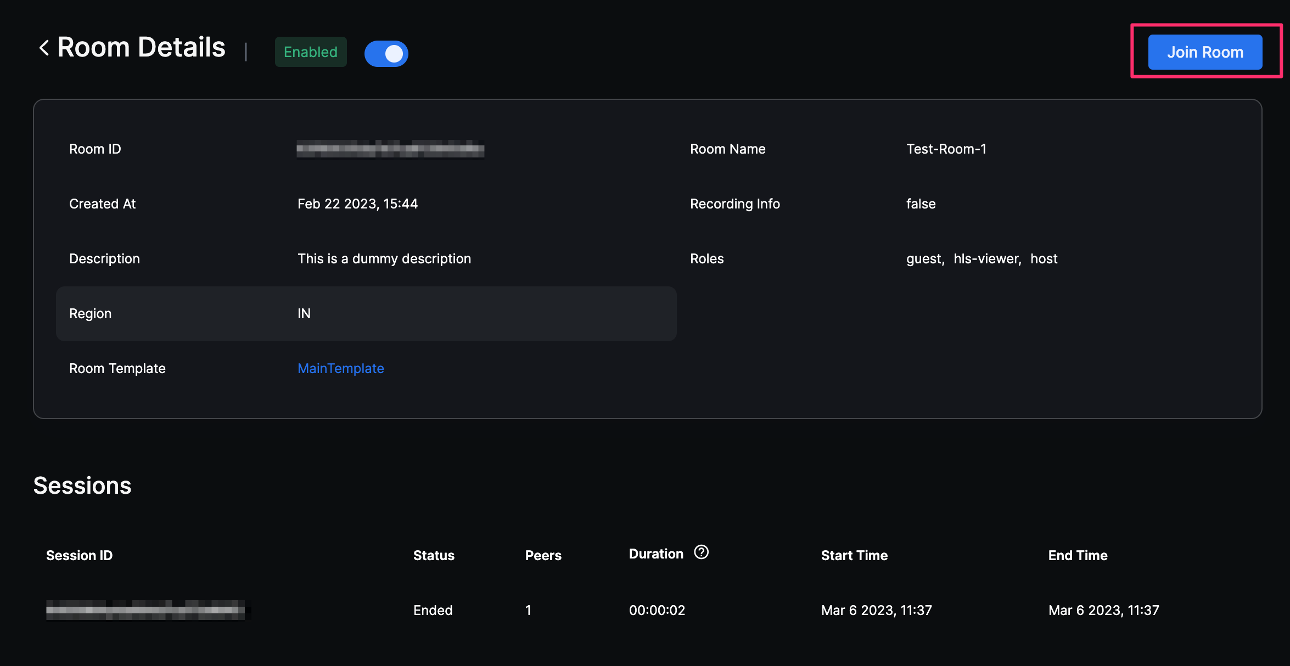Click the host role name
This screenshot has width=1290, height=666.
coord(1044,258)
